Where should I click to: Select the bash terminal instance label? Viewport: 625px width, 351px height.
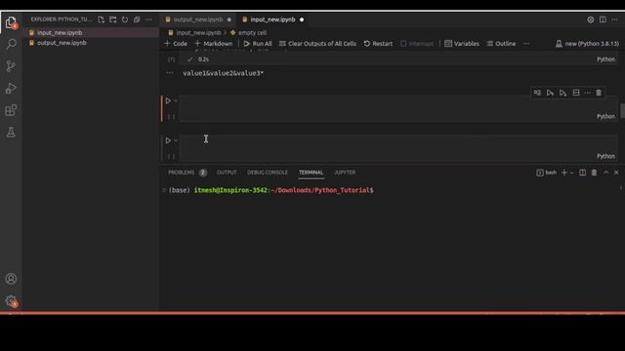point(547,173)
